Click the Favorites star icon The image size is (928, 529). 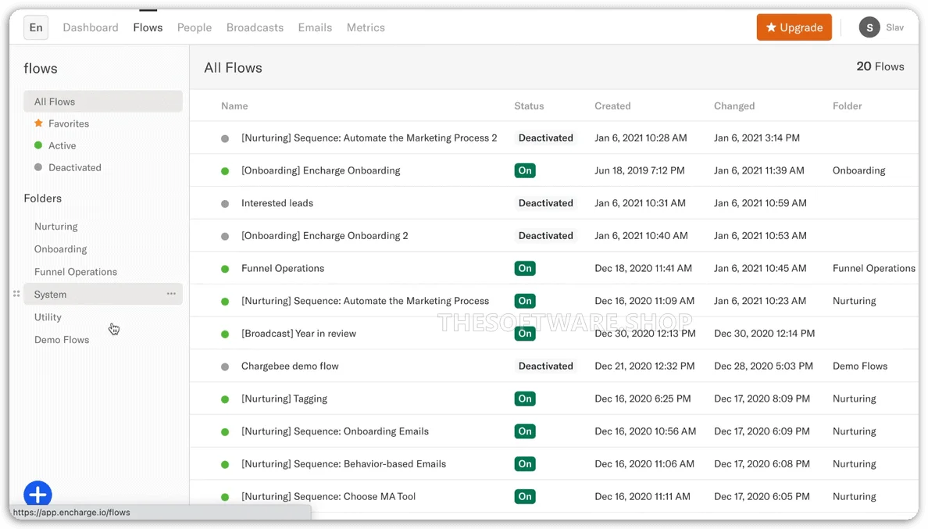38,123
